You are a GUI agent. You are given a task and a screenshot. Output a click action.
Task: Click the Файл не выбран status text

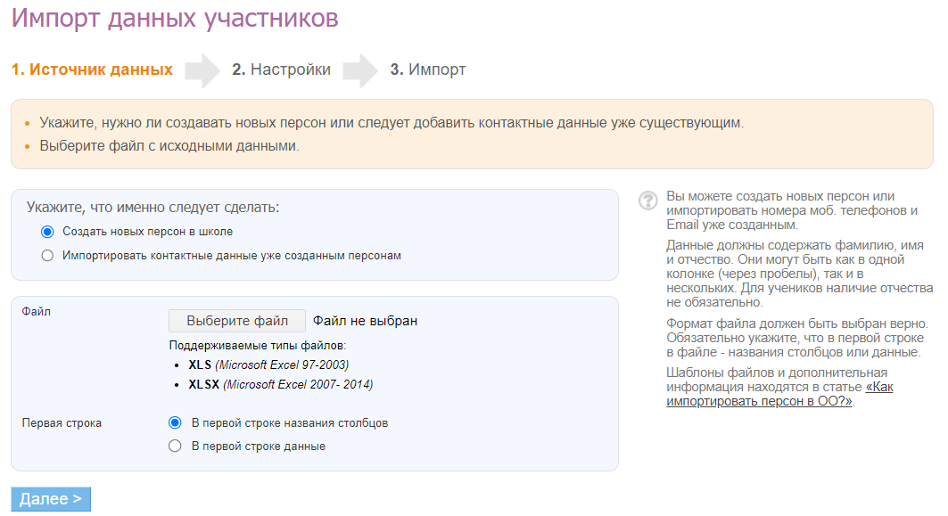click(365, 321)
